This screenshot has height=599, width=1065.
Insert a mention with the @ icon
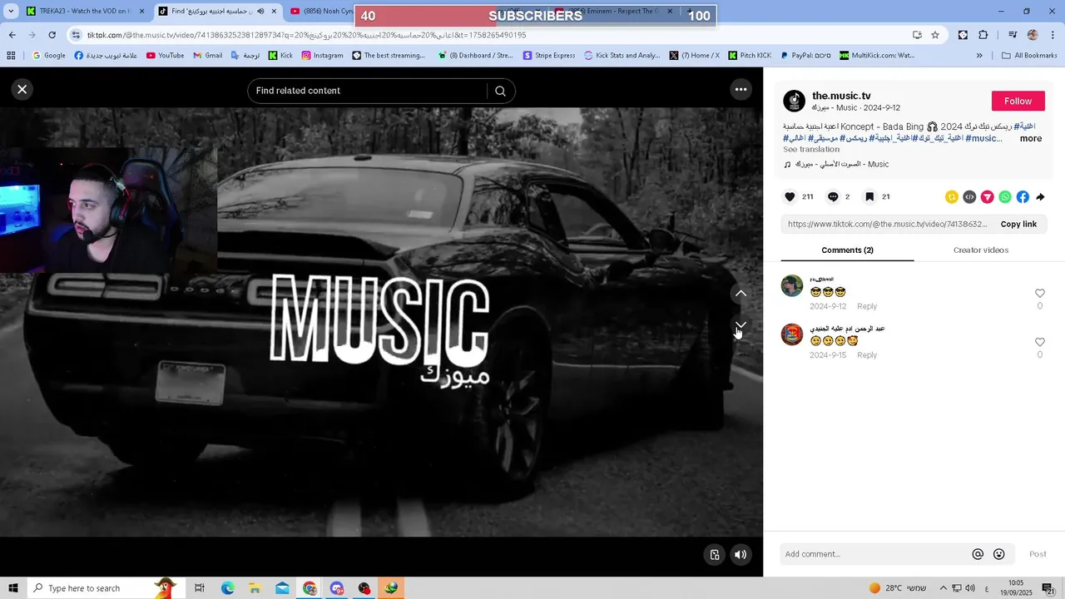(978, 554)
